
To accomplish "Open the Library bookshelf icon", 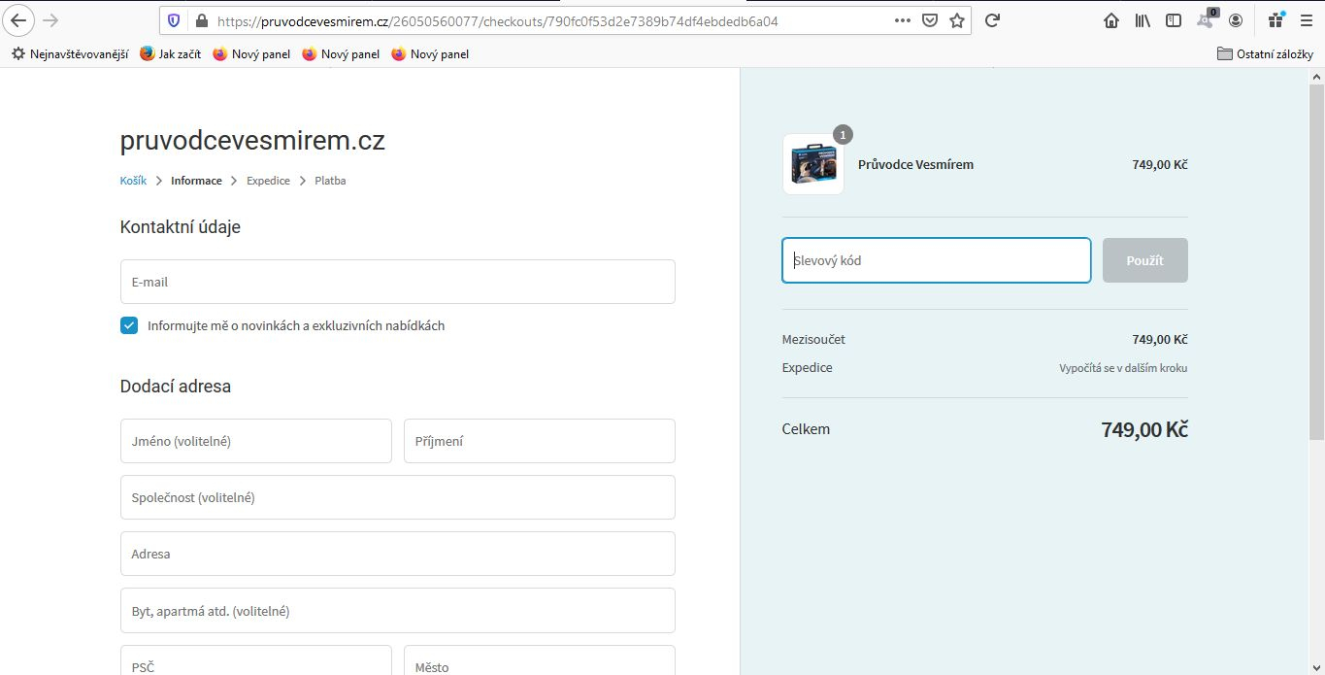I will (x=1143, y=20).
